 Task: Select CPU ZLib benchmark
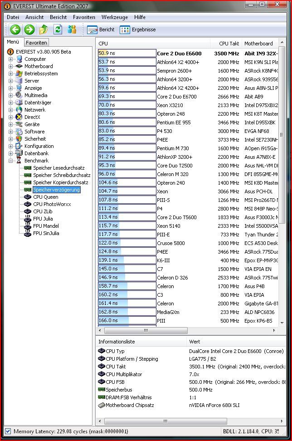point(43,211)
